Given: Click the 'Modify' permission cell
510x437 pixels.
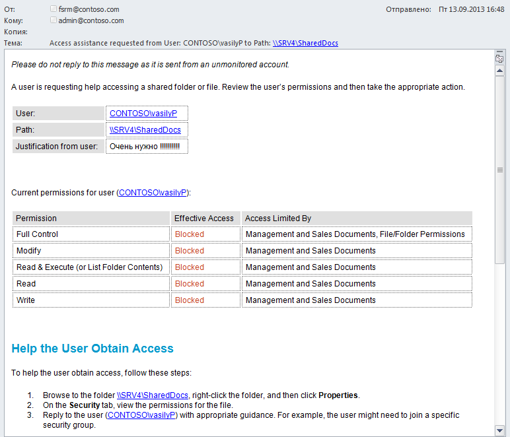Looking at the screenshot, I should point(91,250).
